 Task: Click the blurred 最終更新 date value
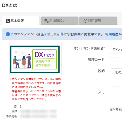[x=38, y=116]
